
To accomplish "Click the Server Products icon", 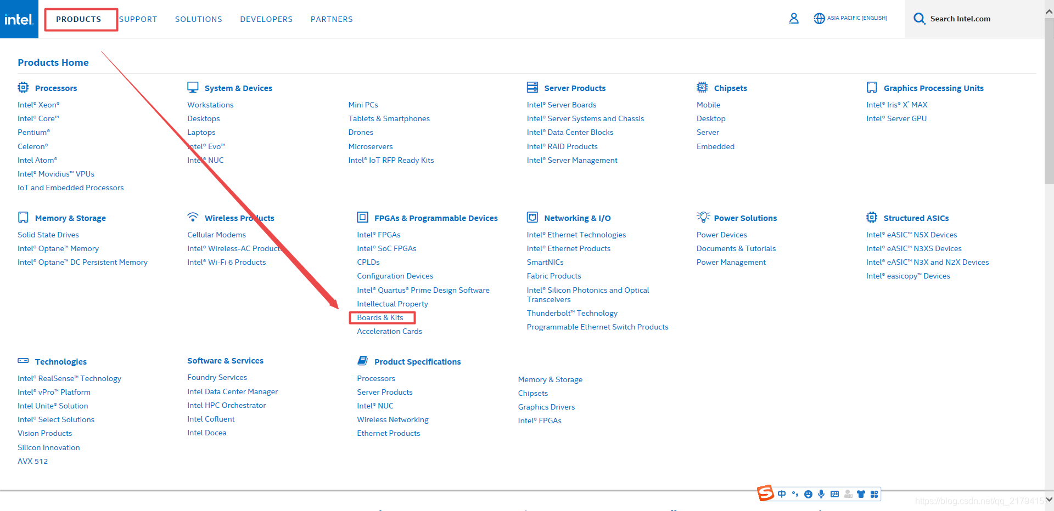I will coord(532,87).
